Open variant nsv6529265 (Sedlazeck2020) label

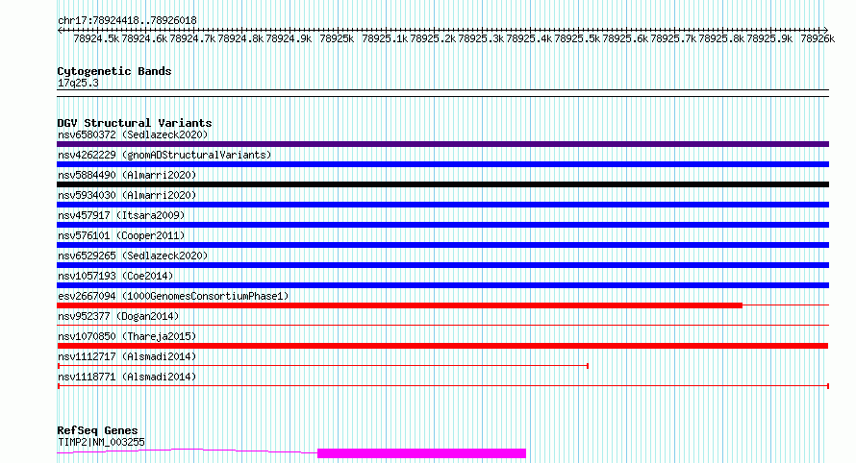click(x=133, y=256)
